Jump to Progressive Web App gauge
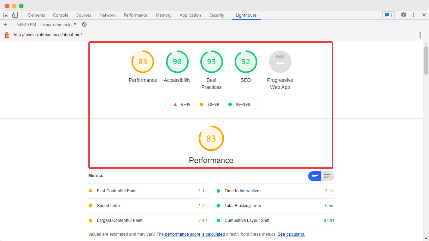This screenshot has height=241, width=429. click(x=280, y=62)
